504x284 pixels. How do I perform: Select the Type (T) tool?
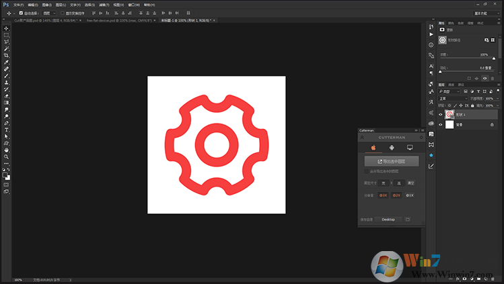[x=7, y=130]
